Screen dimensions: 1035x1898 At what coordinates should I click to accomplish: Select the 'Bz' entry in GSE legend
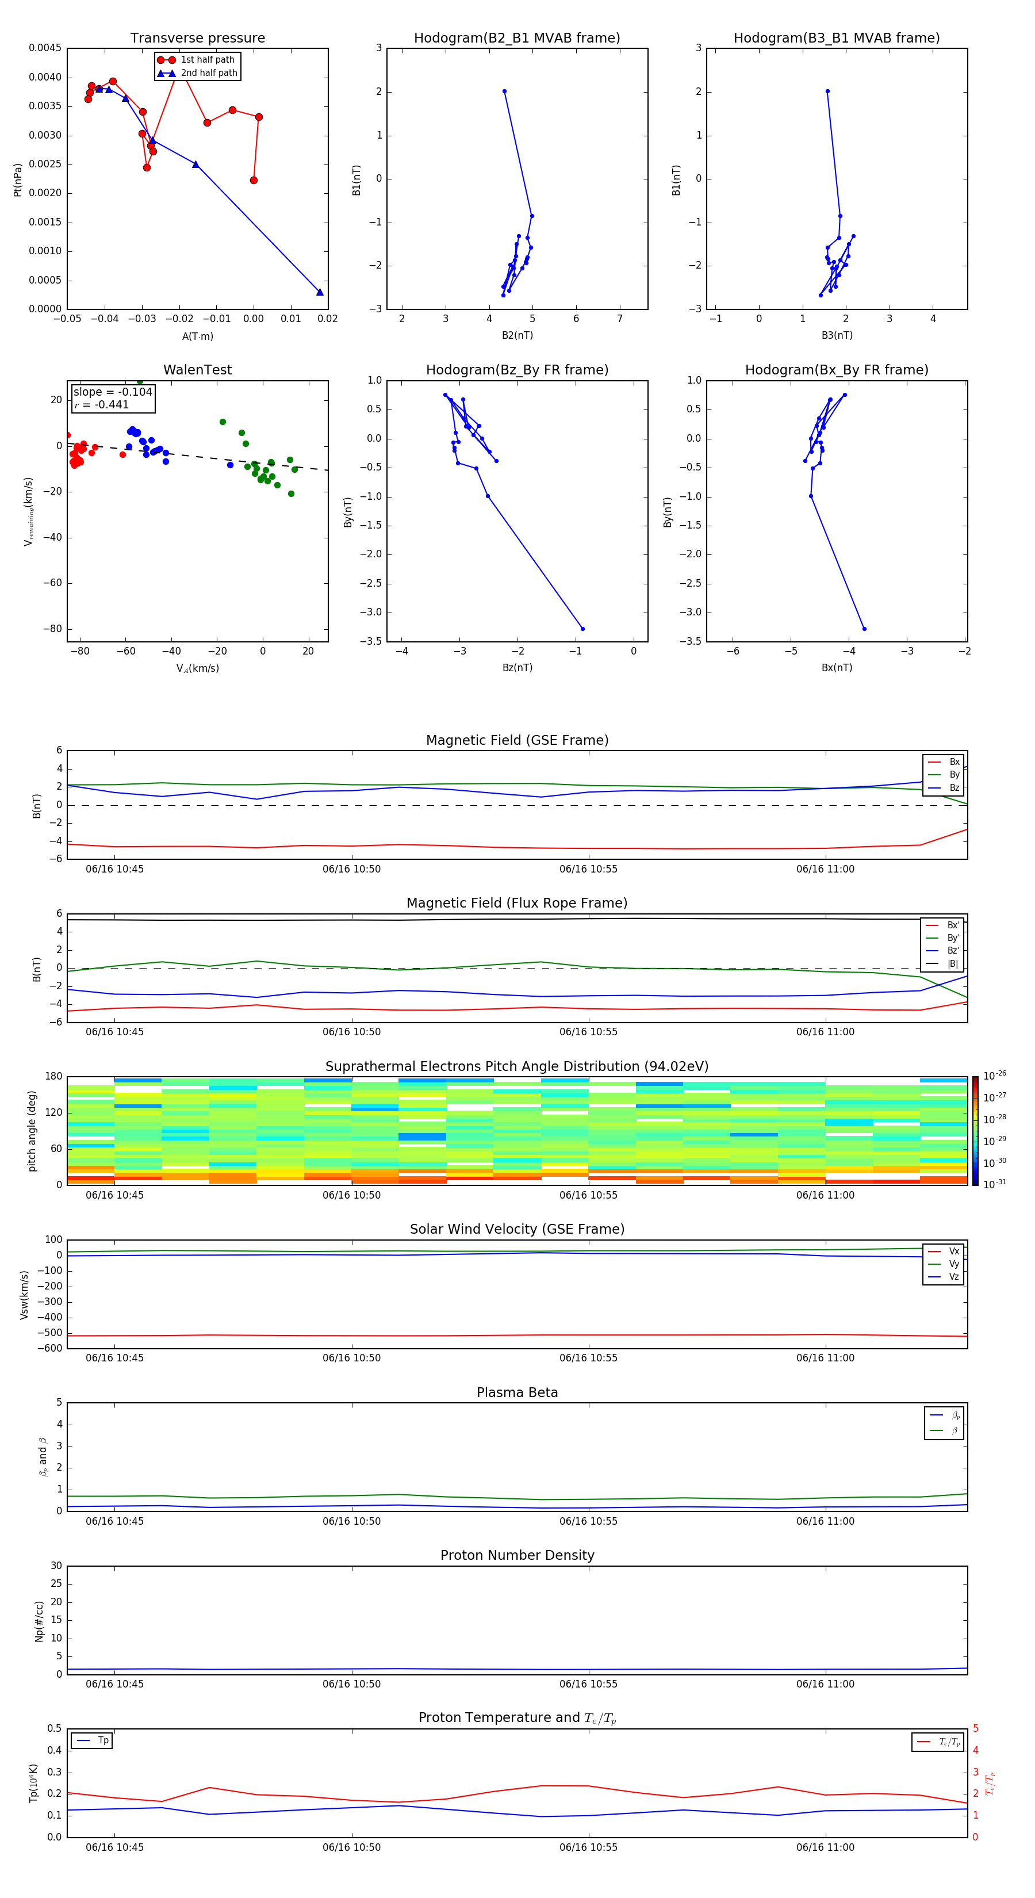(x=944, y=787)
